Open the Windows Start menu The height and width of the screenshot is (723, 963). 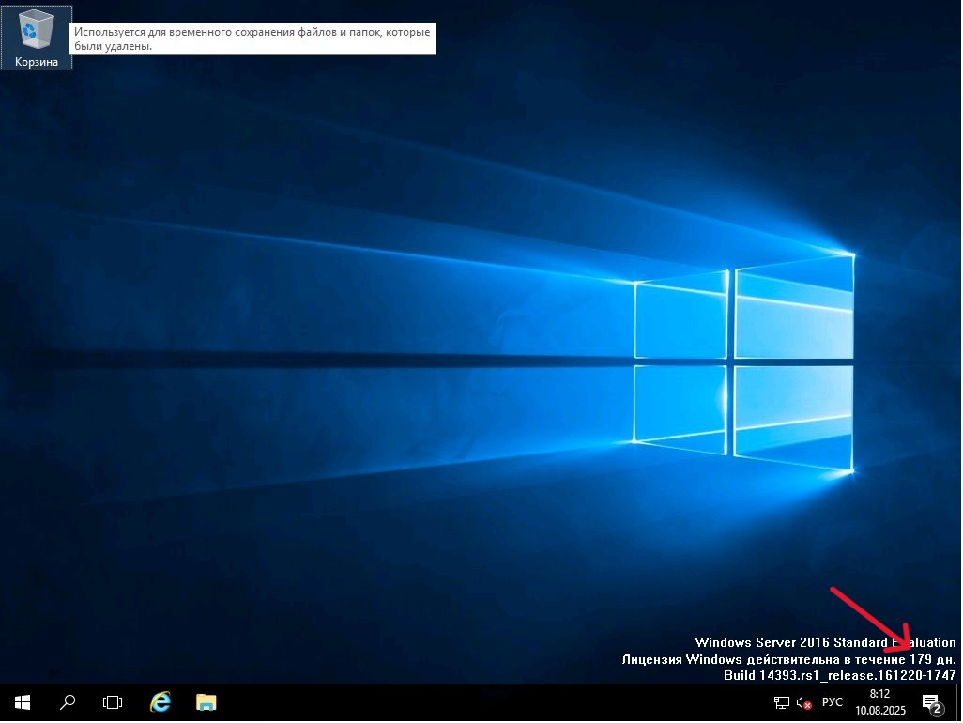[x=23, y=702]
